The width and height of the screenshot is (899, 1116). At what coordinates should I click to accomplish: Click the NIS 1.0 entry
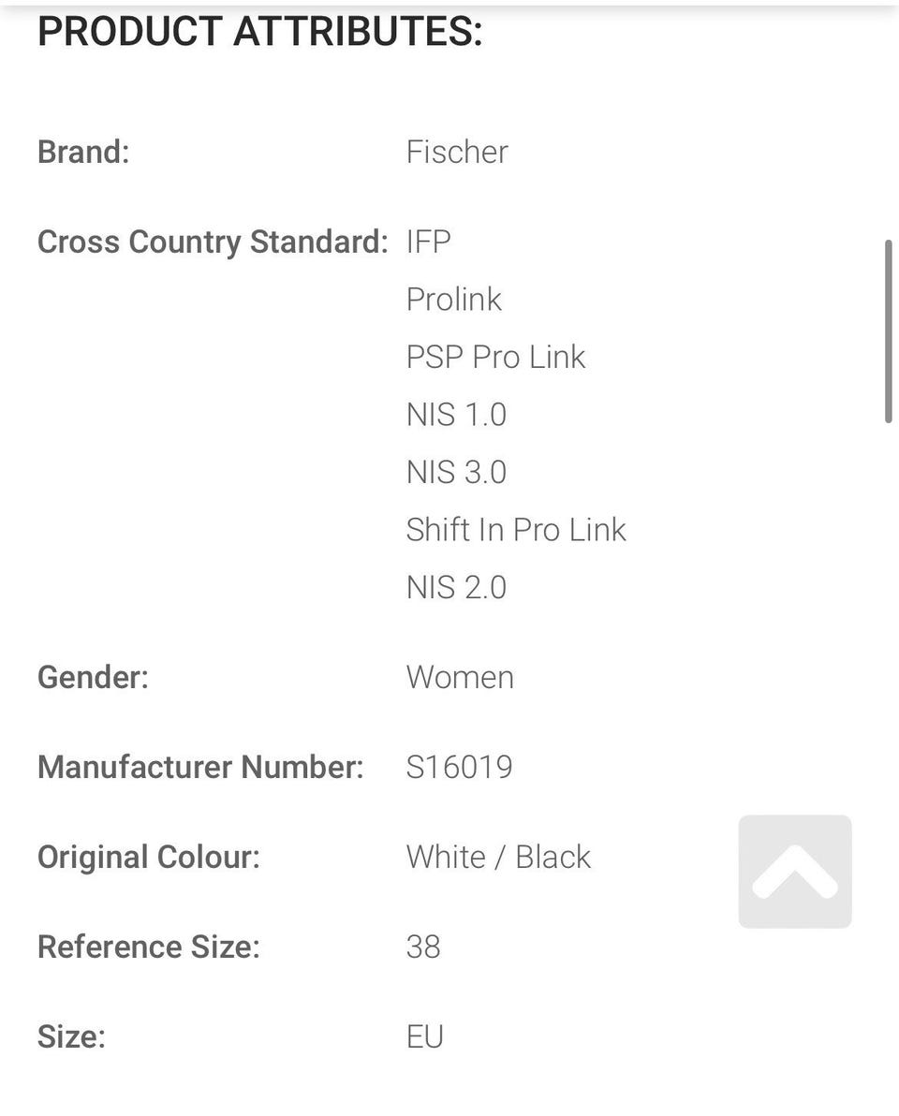(x=456, y=415)
